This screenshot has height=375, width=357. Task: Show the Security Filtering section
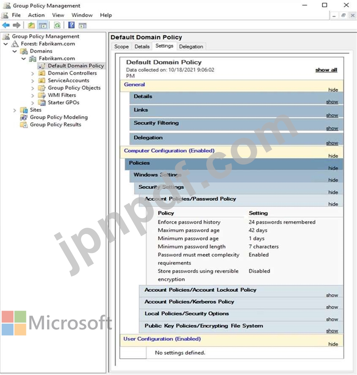[x=332, y=129]
